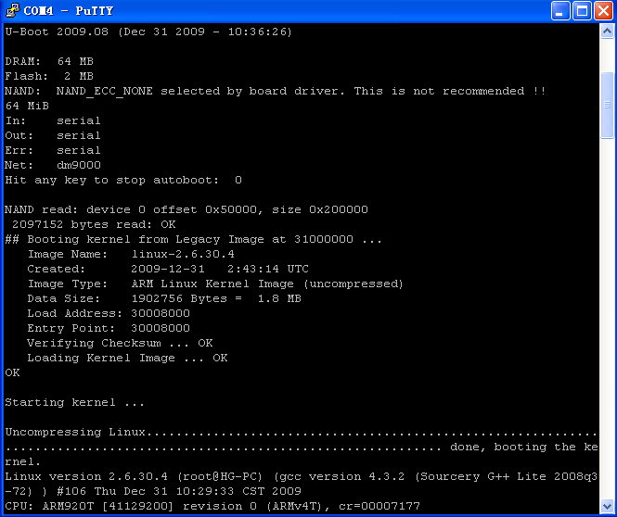Viewport: 617px width, 517px height.
Task: Click the 'Flash: 2 MB' line
Action: [x=49, y=76]
